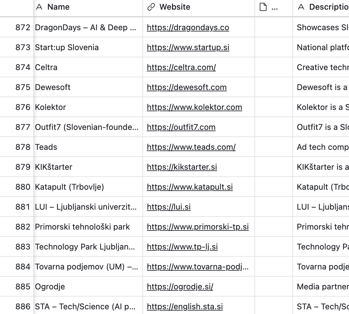The width and height of the screenshot is (349, 314).
Task: Click the Ogrodje name cell
Action: (x=88, y=287)
